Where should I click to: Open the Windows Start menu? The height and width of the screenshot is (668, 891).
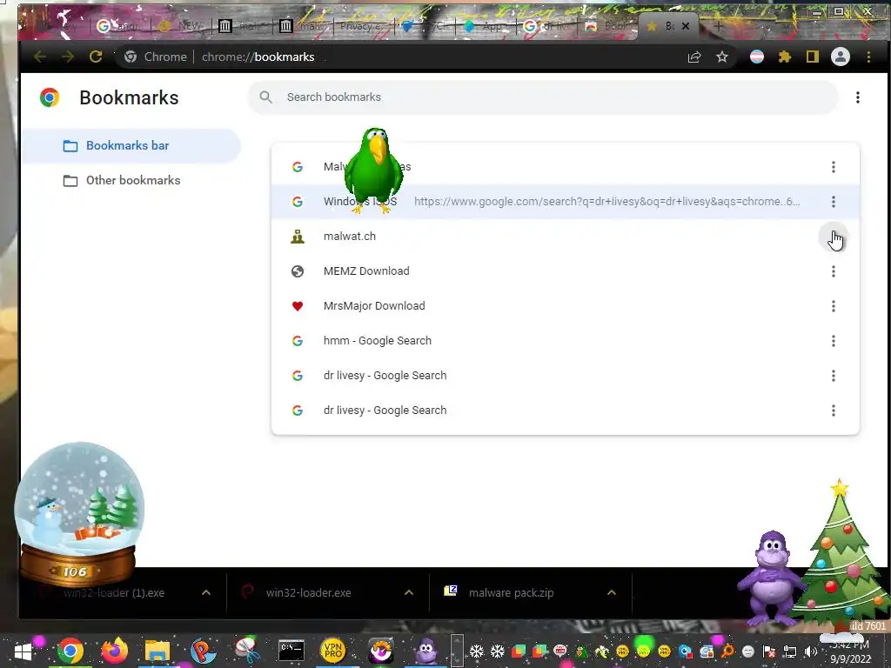(23, 651)
